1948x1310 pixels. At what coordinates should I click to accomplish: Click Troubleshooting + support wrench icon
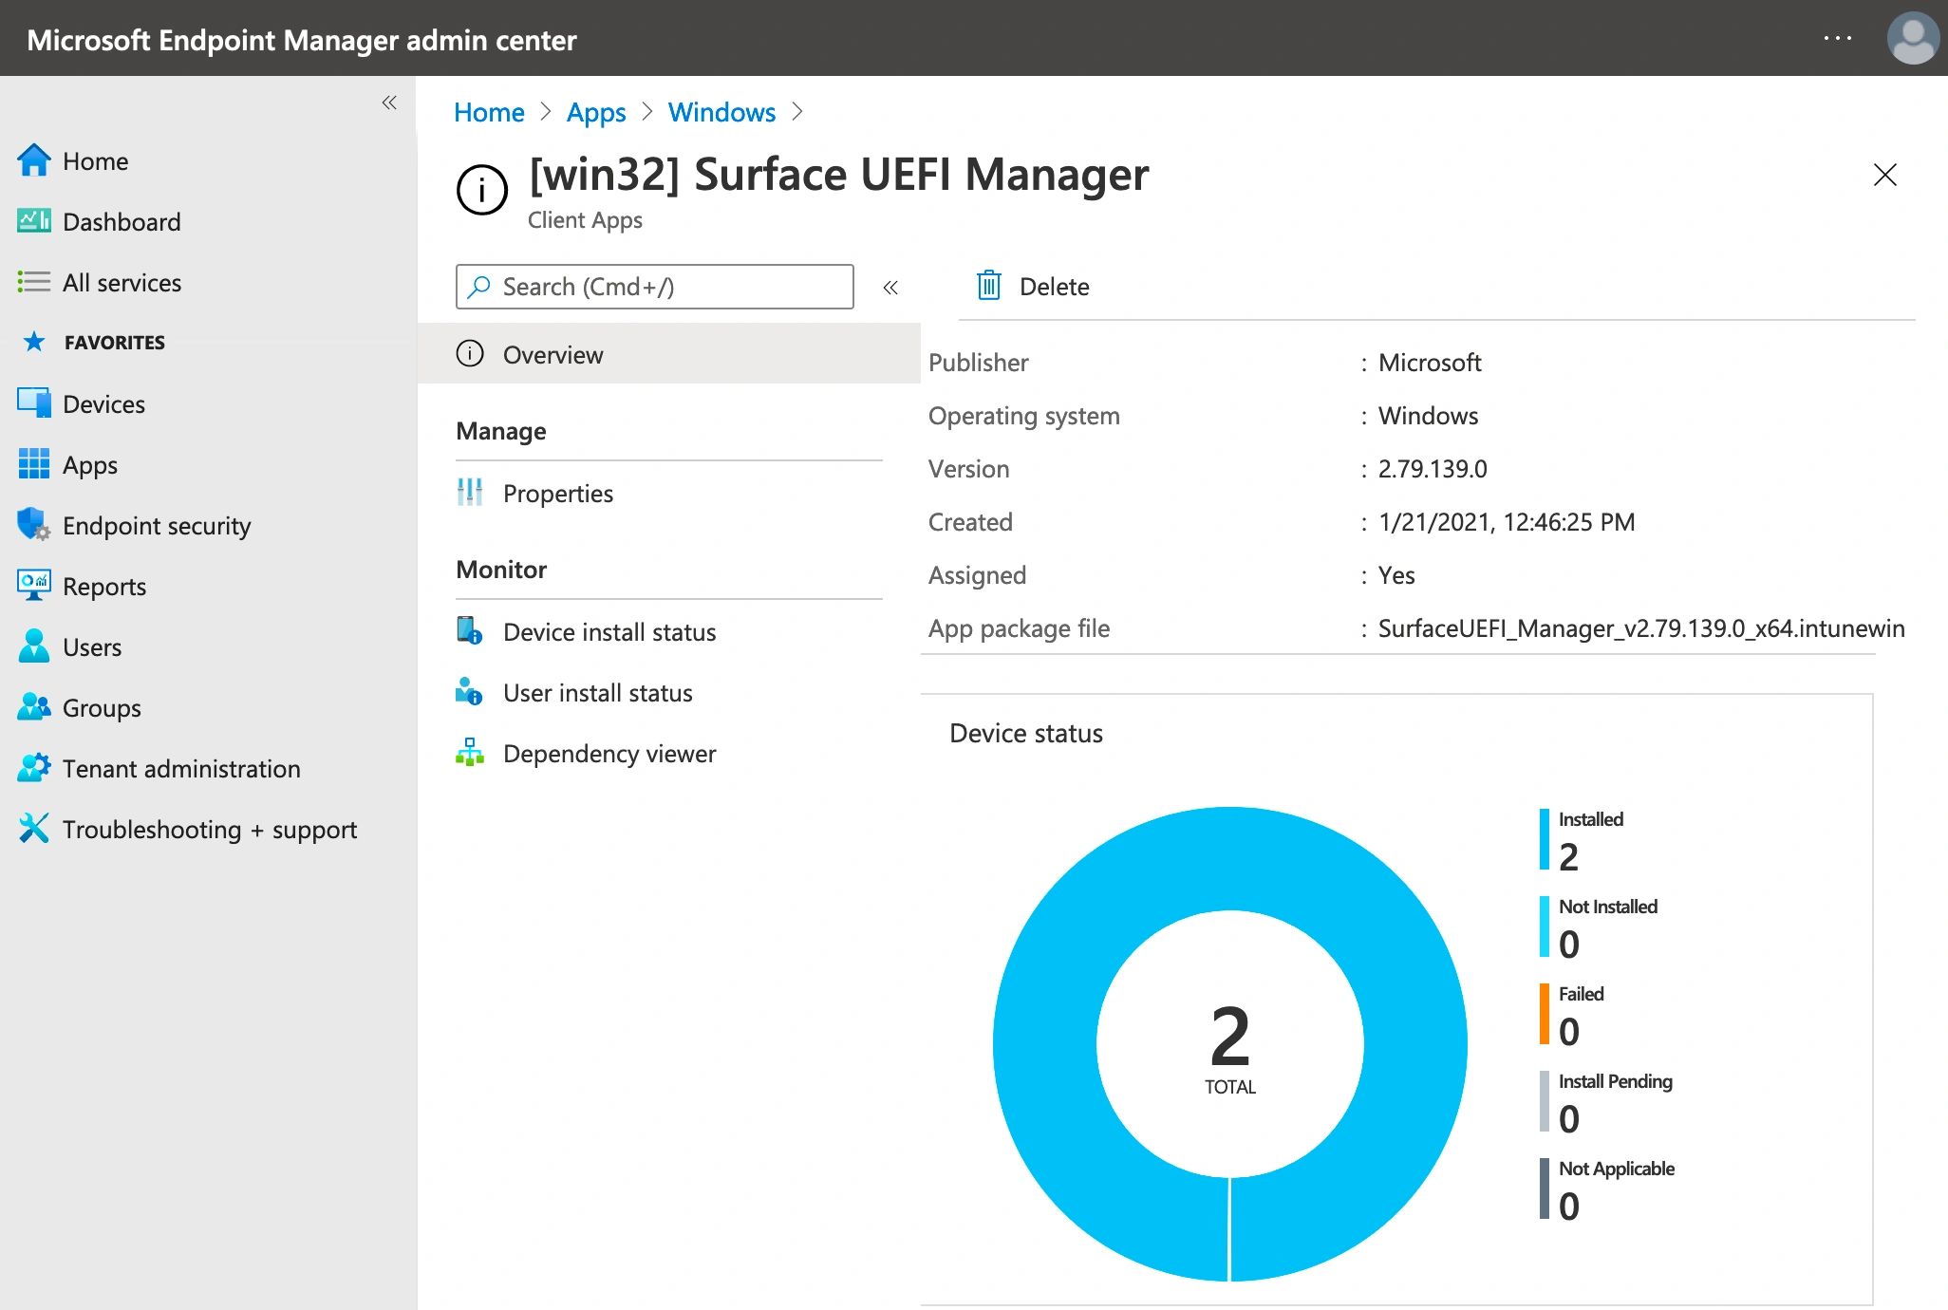coord(33,828)
